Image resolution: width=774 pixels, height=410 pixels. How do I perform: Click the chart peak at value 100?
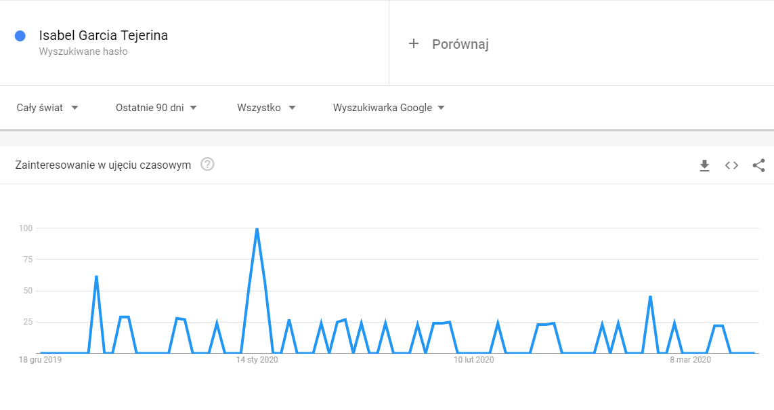[x=257, y=229]
